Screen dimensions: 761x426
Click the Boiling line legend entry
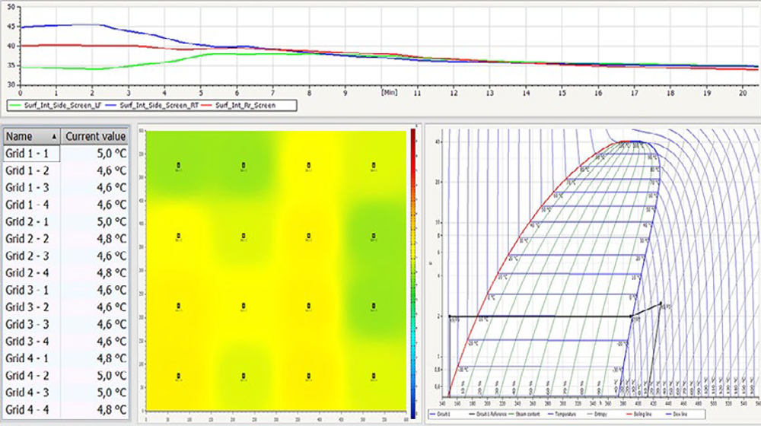(x=639, y=415)
